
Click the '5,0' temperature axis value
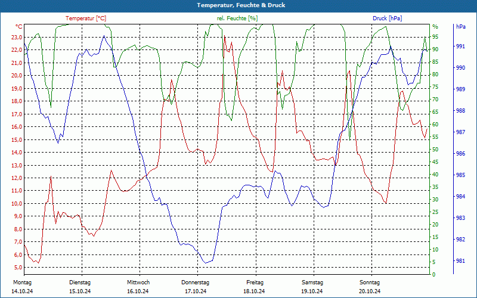(x=18, y=267)
